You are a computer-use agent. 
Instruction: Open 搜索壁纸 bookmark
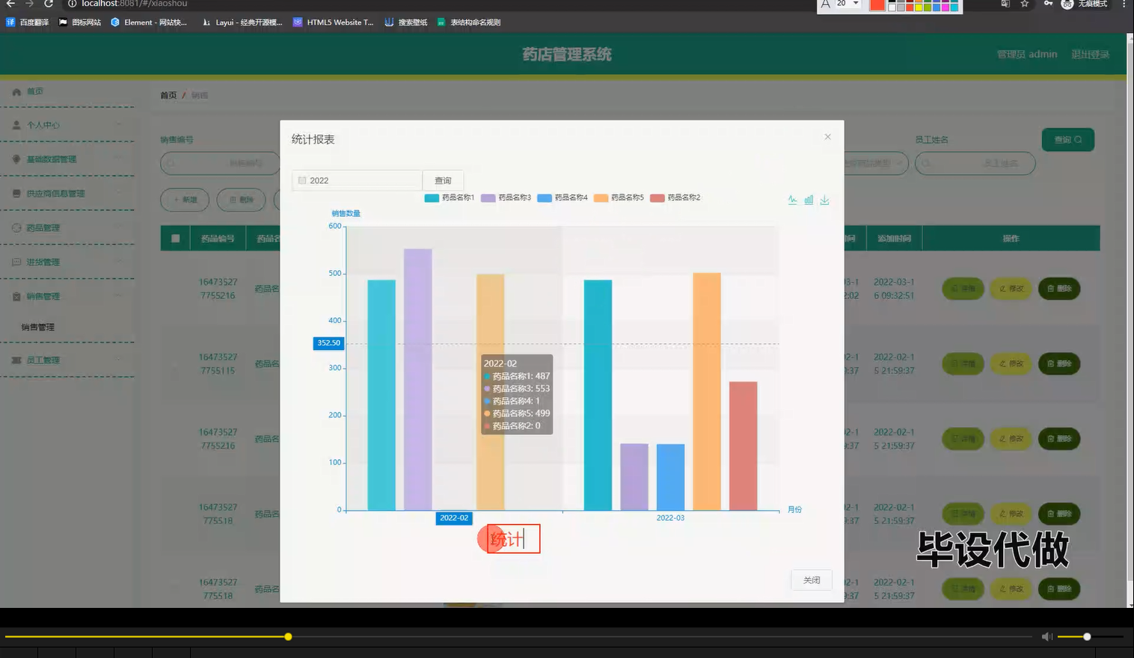406,22
